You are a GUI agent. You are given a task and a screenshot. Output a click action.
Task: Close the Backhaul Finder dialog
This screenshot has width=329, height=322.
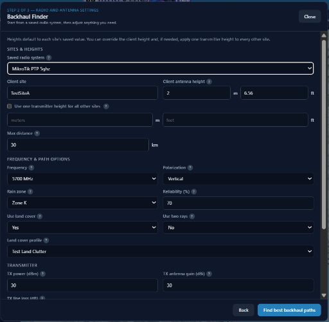(310, 17)
